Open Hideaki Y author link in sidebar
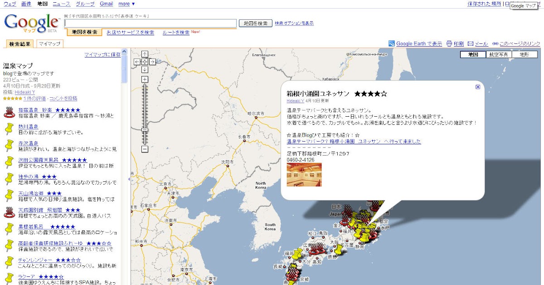This screenshot has height=285, width=544. (x=24, y=92)
